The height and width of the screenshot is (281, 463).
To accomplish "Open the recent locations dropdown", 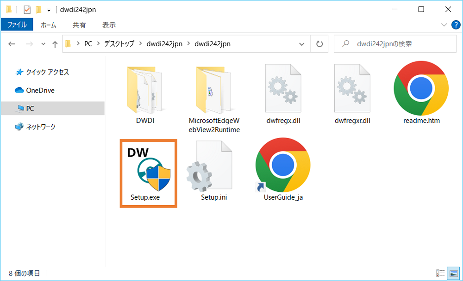I will point(43,44).
